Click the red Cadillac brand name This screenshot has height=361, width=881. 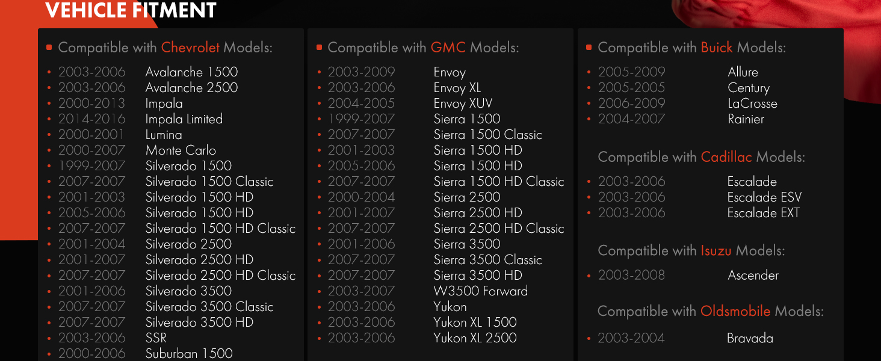726,158
